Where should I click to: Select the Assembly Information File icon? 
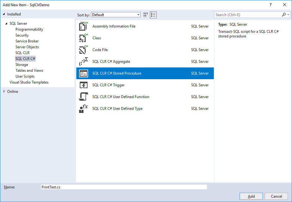pos(83,26)
